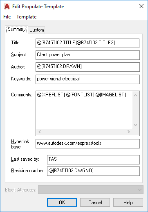Image resolution: width=148 pixels, height=212 pixels.
Task: Select the Summary tab
Action: pos(17,29)
